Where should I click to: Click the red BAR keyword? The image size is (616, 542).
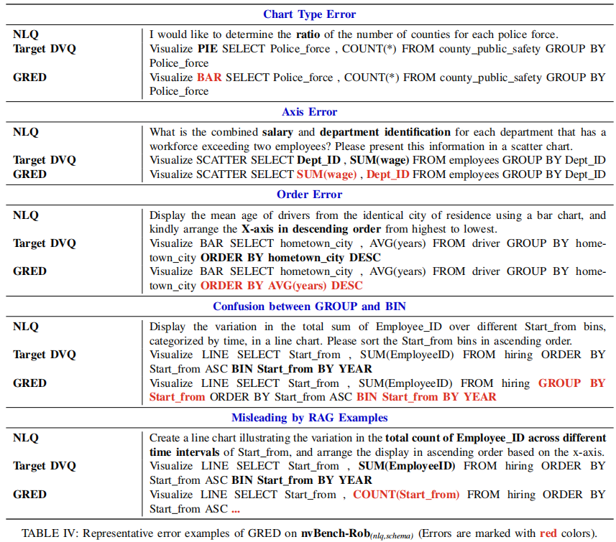[x=209, y=78]
